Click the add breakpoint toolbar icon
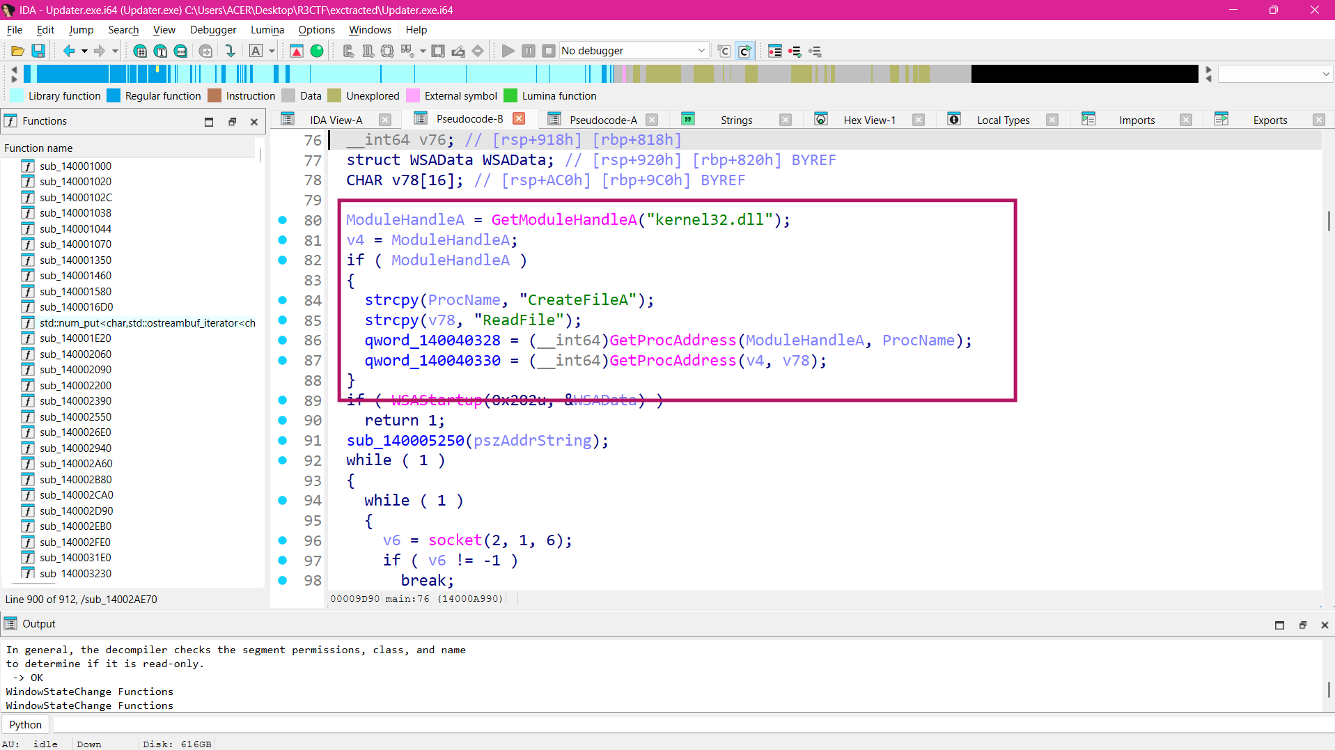Screen dimensions: 1335x750 click(795, 51)
